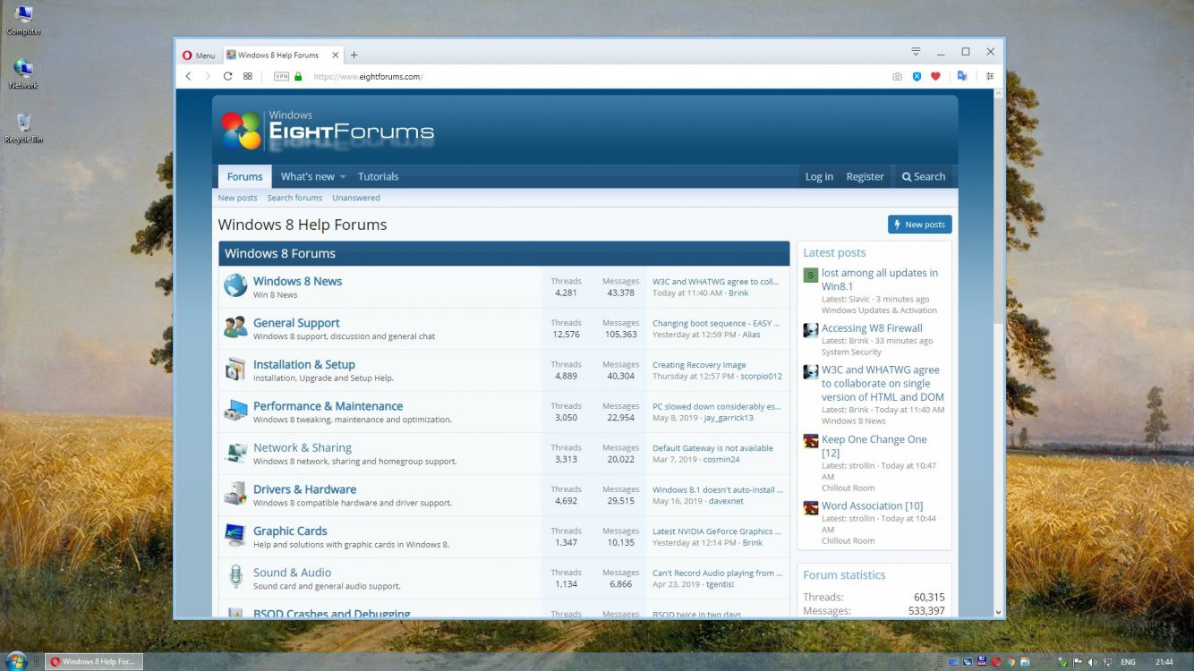View site security lock information
The image size is (1194, 671).
[x=298, y=77]
